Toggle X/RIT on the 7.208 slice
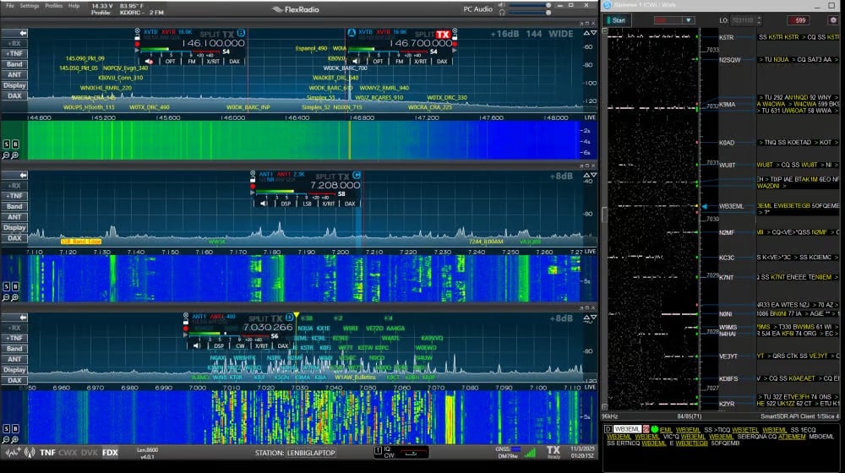 [328, 204]
